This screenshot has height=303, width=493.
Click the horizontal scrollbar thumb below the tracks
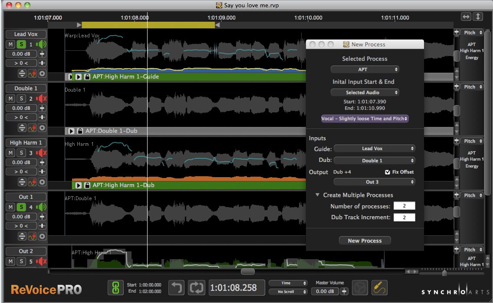click(248, 271)
